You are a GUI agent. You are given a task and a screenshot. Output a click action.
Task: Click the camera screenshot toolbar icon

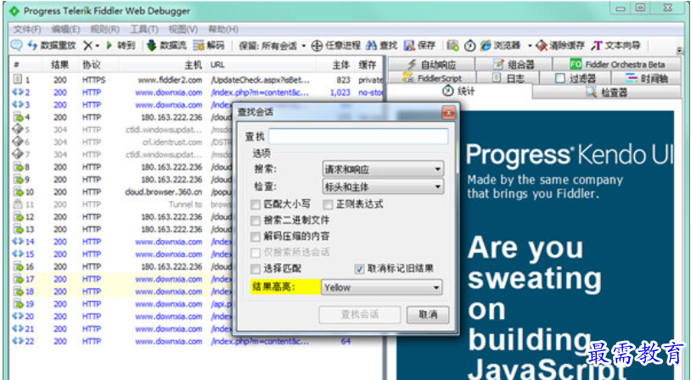pyautogui.click(x=452, y=45)
